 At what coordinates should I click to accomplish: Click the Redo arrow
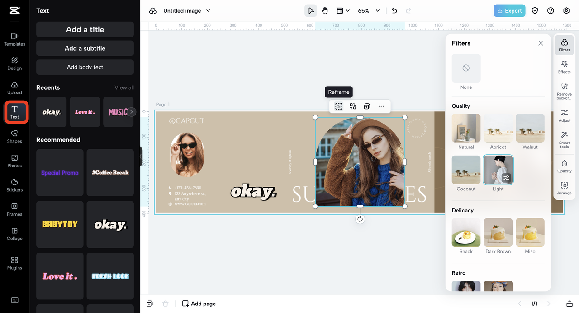click(x=408, y=11)
